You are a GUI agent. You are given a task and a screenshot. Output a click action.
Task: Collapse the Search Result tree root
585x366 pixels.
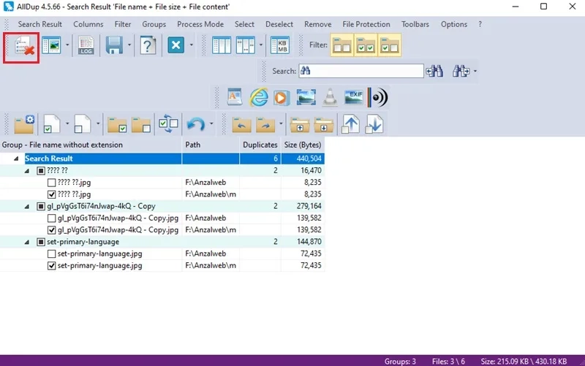click(x=16, y=159)
